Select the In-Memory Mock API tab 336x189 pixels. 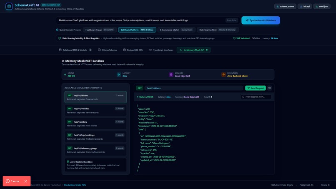coord(193,50)
